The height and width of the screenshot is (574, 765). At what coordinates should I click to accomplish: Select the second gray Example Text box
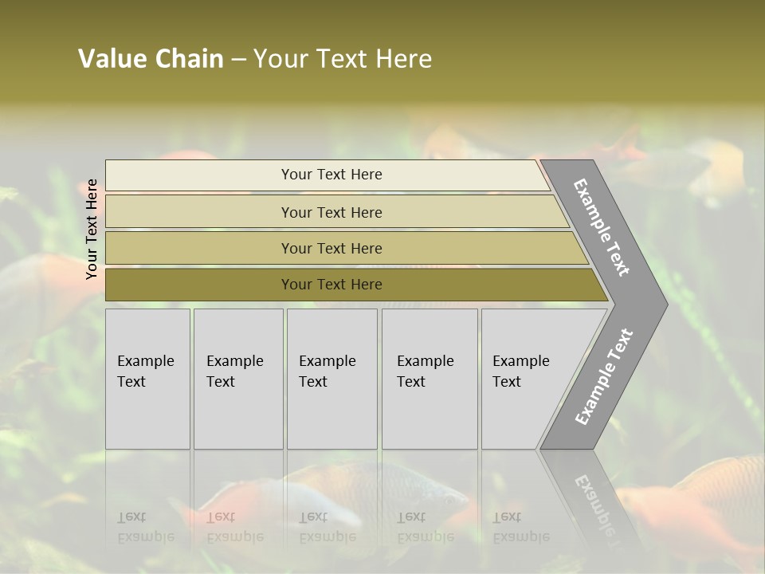[x=238, y=379]
